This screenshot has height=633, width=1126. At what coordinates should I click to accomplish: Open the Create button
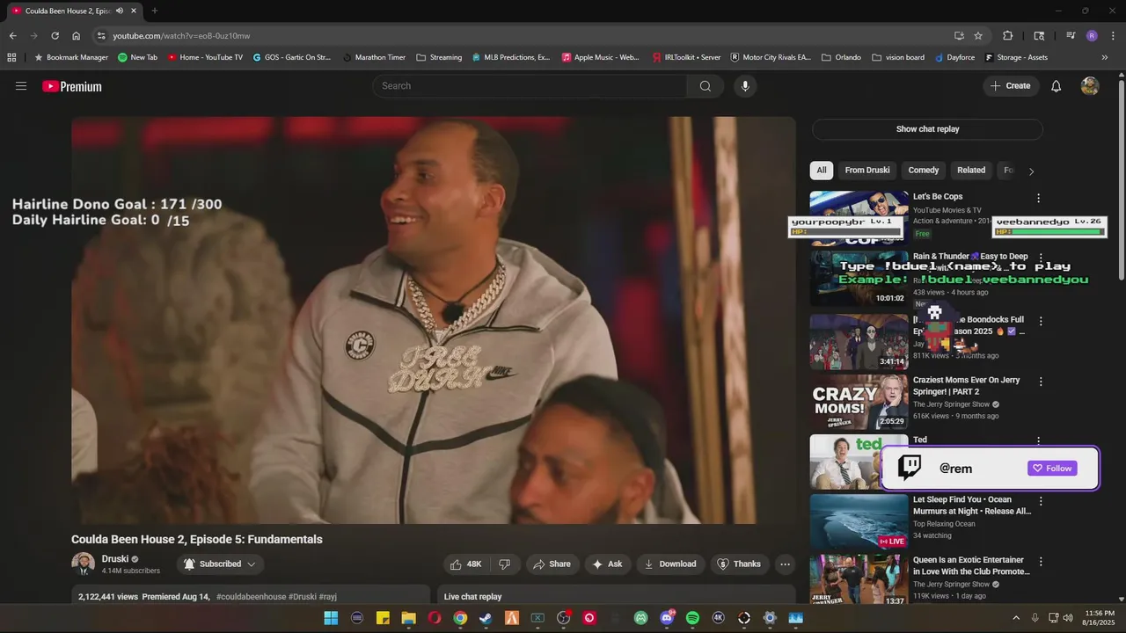click(x=1010, y=86)
